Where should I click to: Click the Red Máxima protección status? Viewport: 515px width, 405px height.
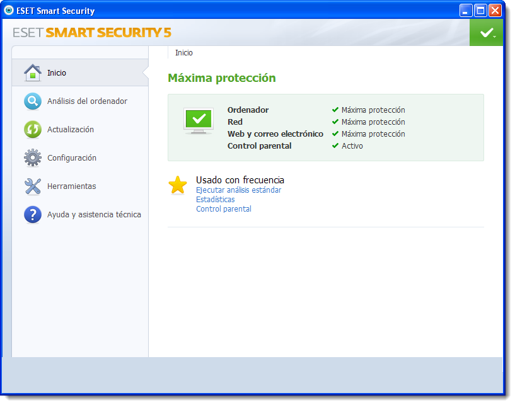coord(369,122)
